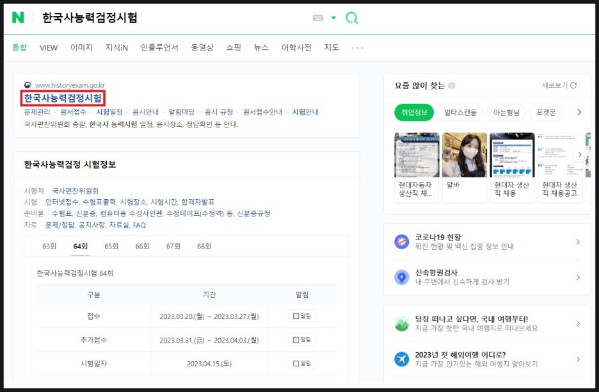Advance thumbnail carousel with round arrow button
Screen dimensions: 599x392
580,154
